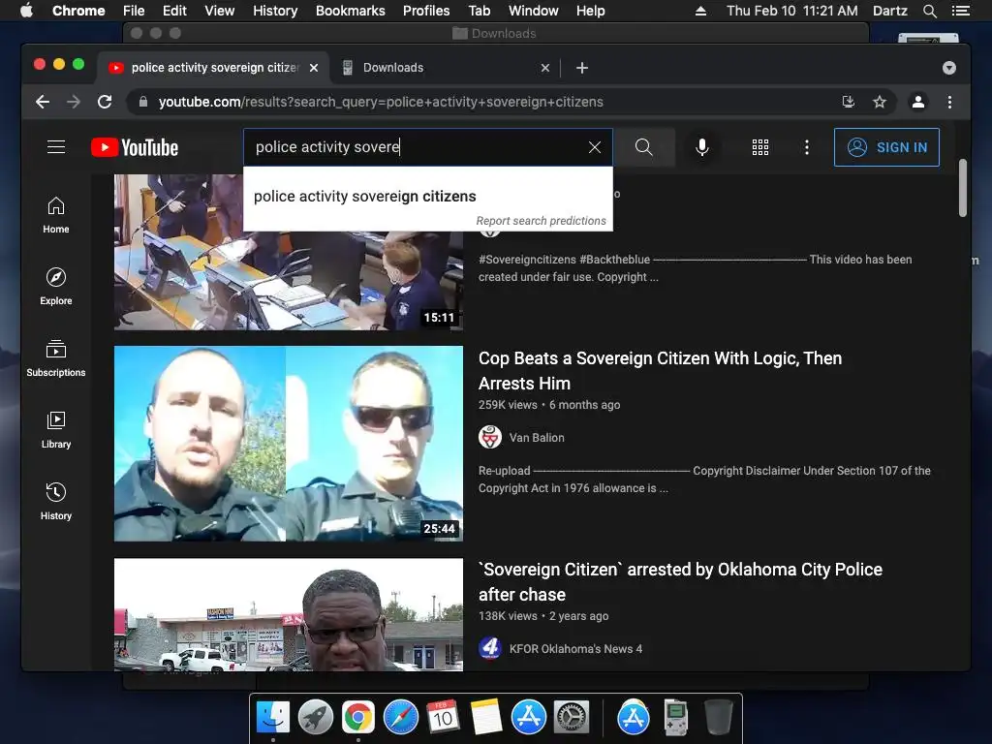Open the Apple menu

[x=26, y=11]
